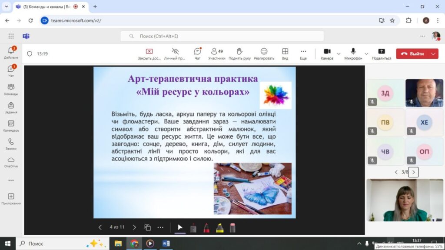445x250 pixels.
Task: Open the reactions menu
Action: coord(264,53)
